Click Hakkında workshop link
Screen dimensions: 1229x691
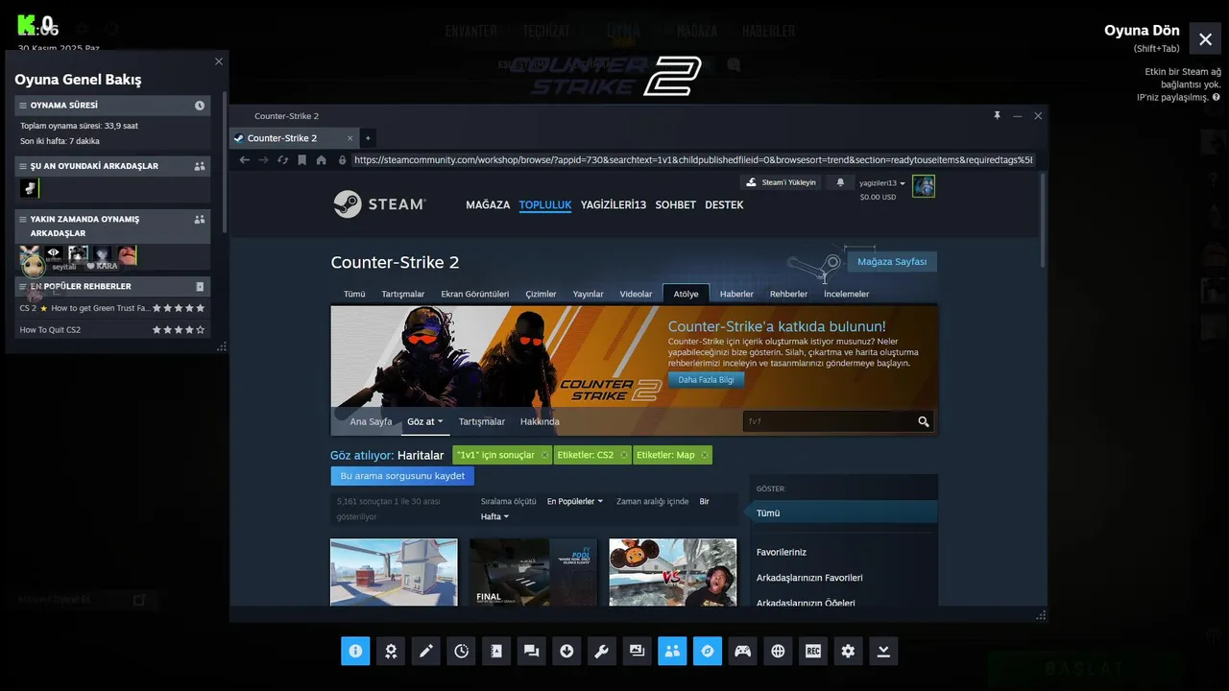(x=540, y=421)
